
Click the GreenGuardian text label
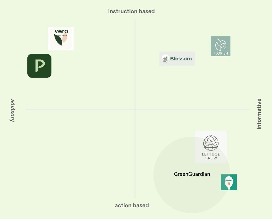tap(192, 174)
